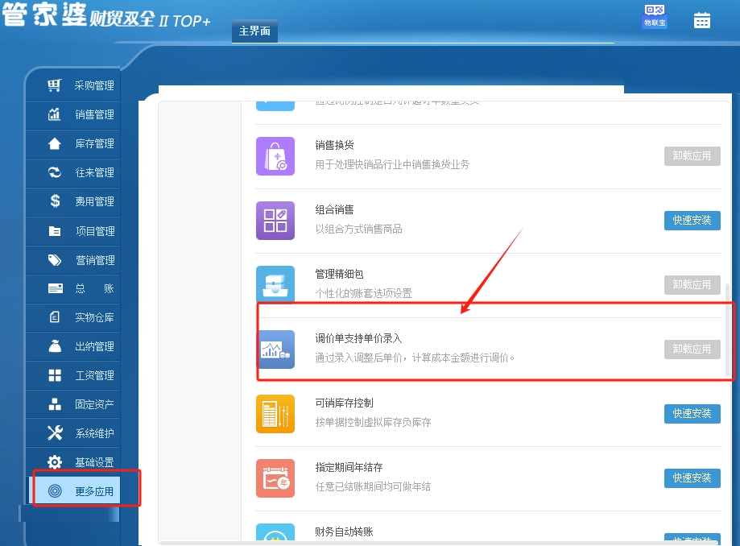Uninstall 管理精细包 via 卸载应用 button
740x546 pixels.
pyautogui.click(x=692, y=284)
